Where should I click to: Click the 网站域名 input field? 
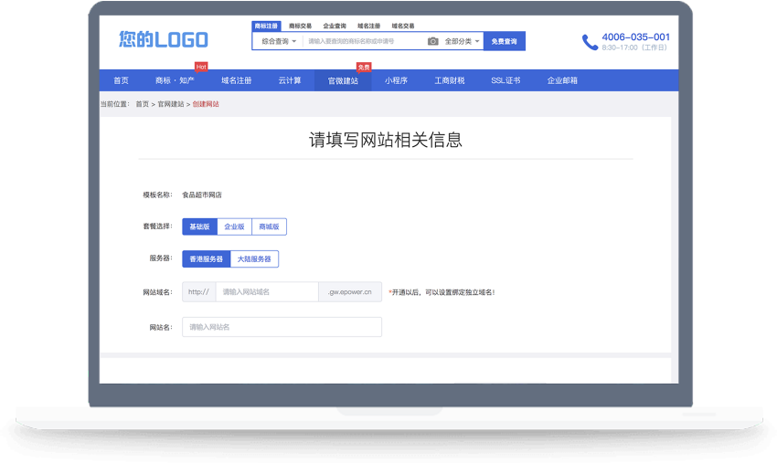[x=267, y=292]
